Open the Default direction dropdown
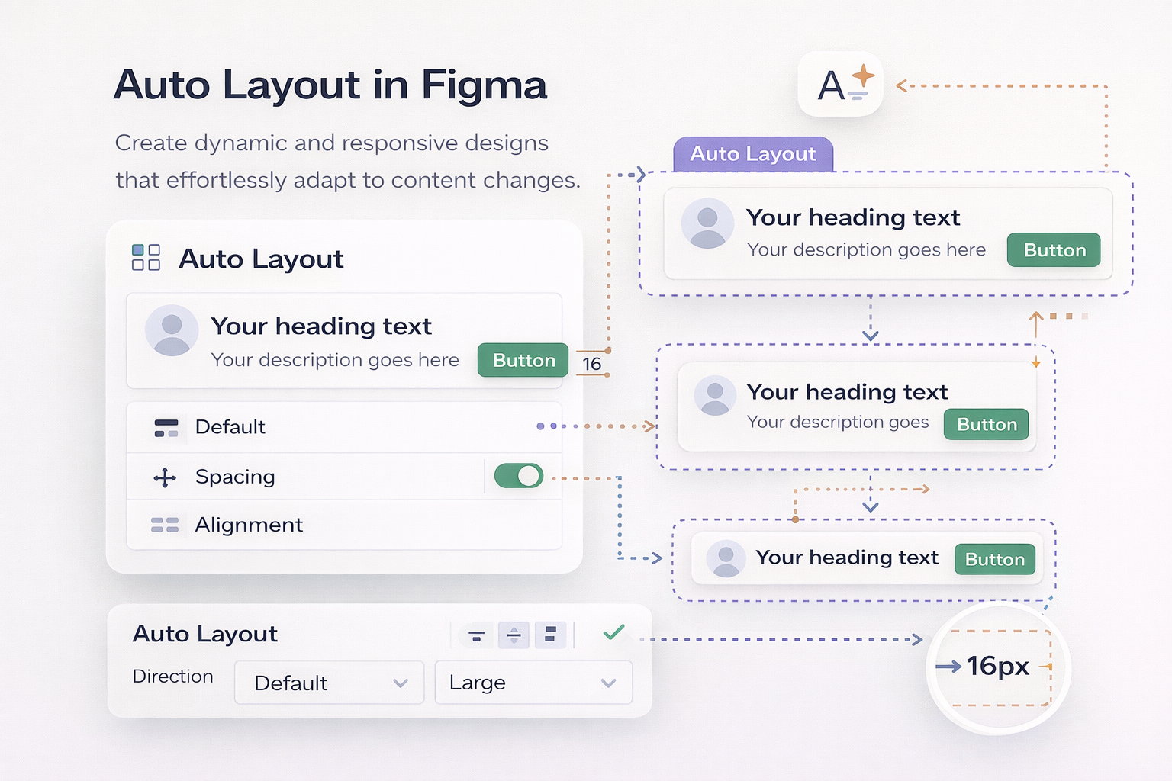The width and height of the screenshot is (1172, 781). click(329, 683)
